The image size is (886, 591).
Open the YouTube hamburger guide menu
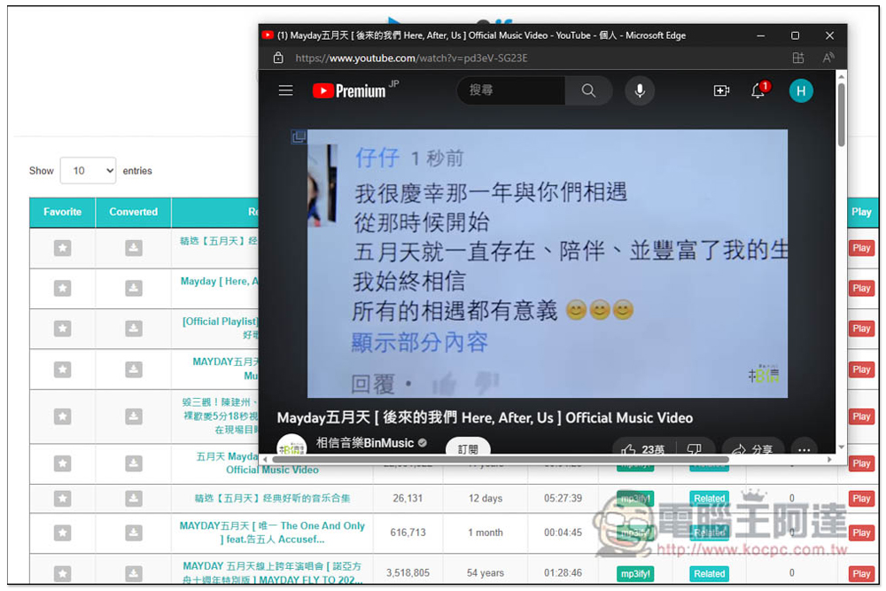coord(286,90)
